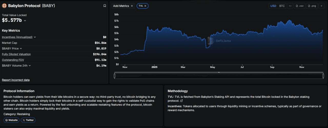Open methodology external link icon
This screenshot has width=328, height=128.
point(181,101)
